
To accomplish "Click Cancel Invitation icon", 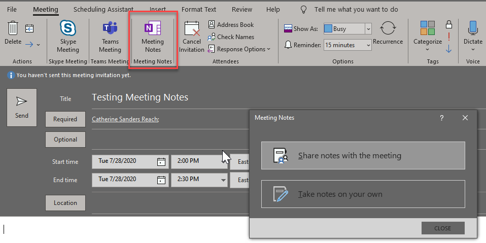I will coord(192,37).
